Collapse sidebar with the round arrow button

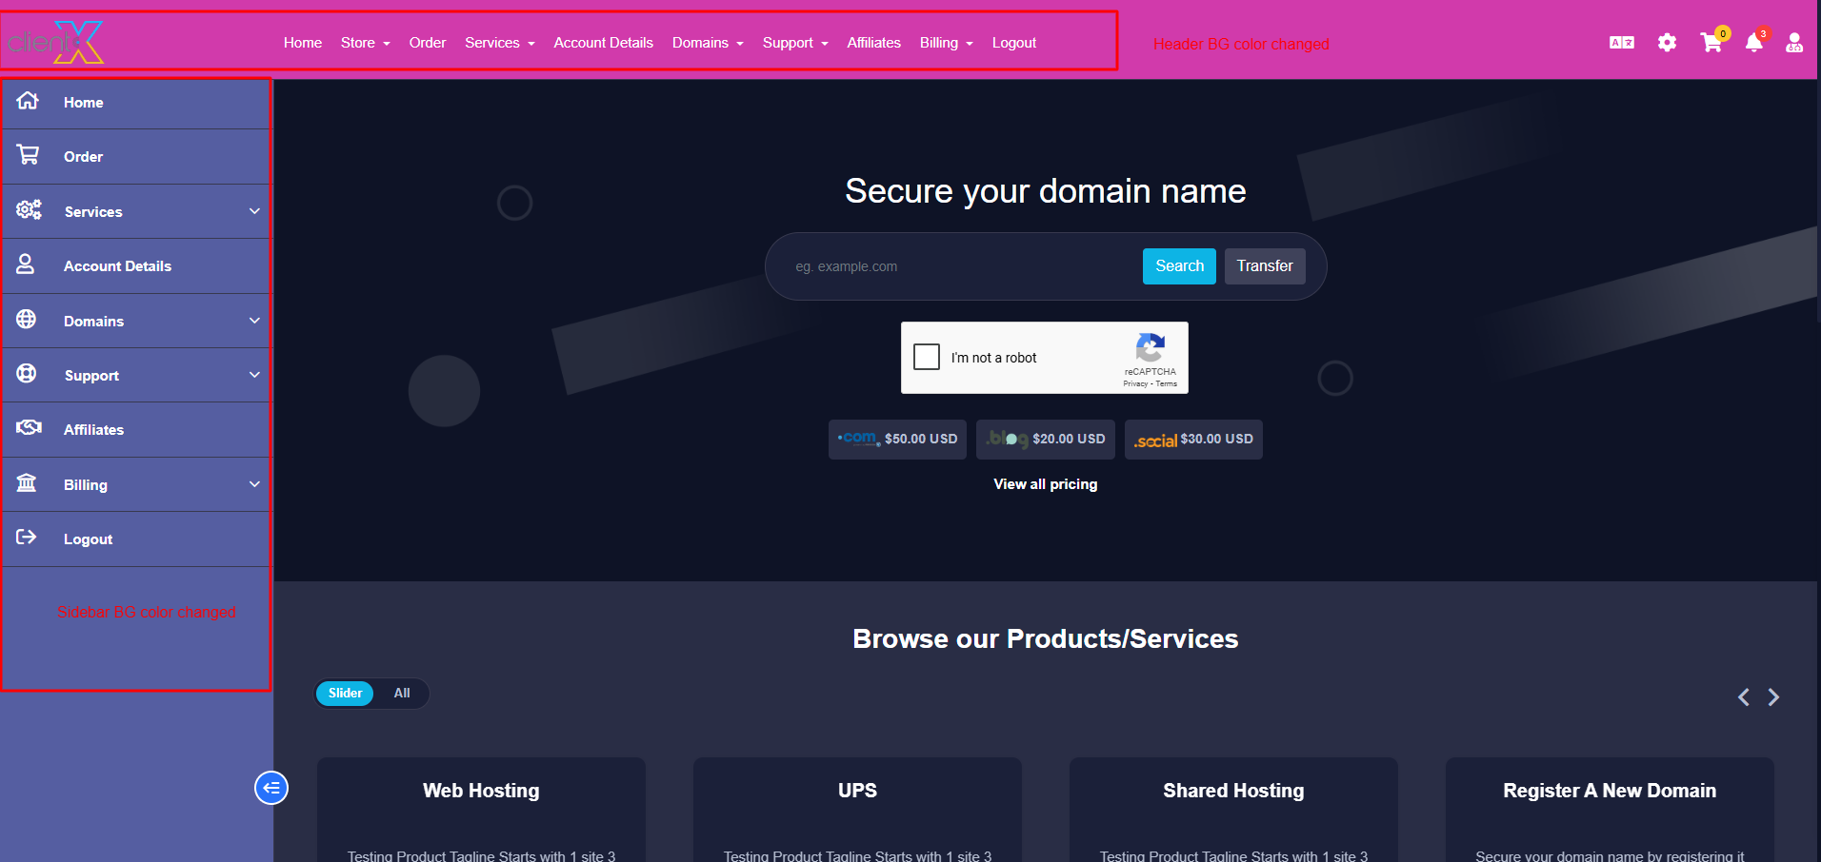(271, 788)
